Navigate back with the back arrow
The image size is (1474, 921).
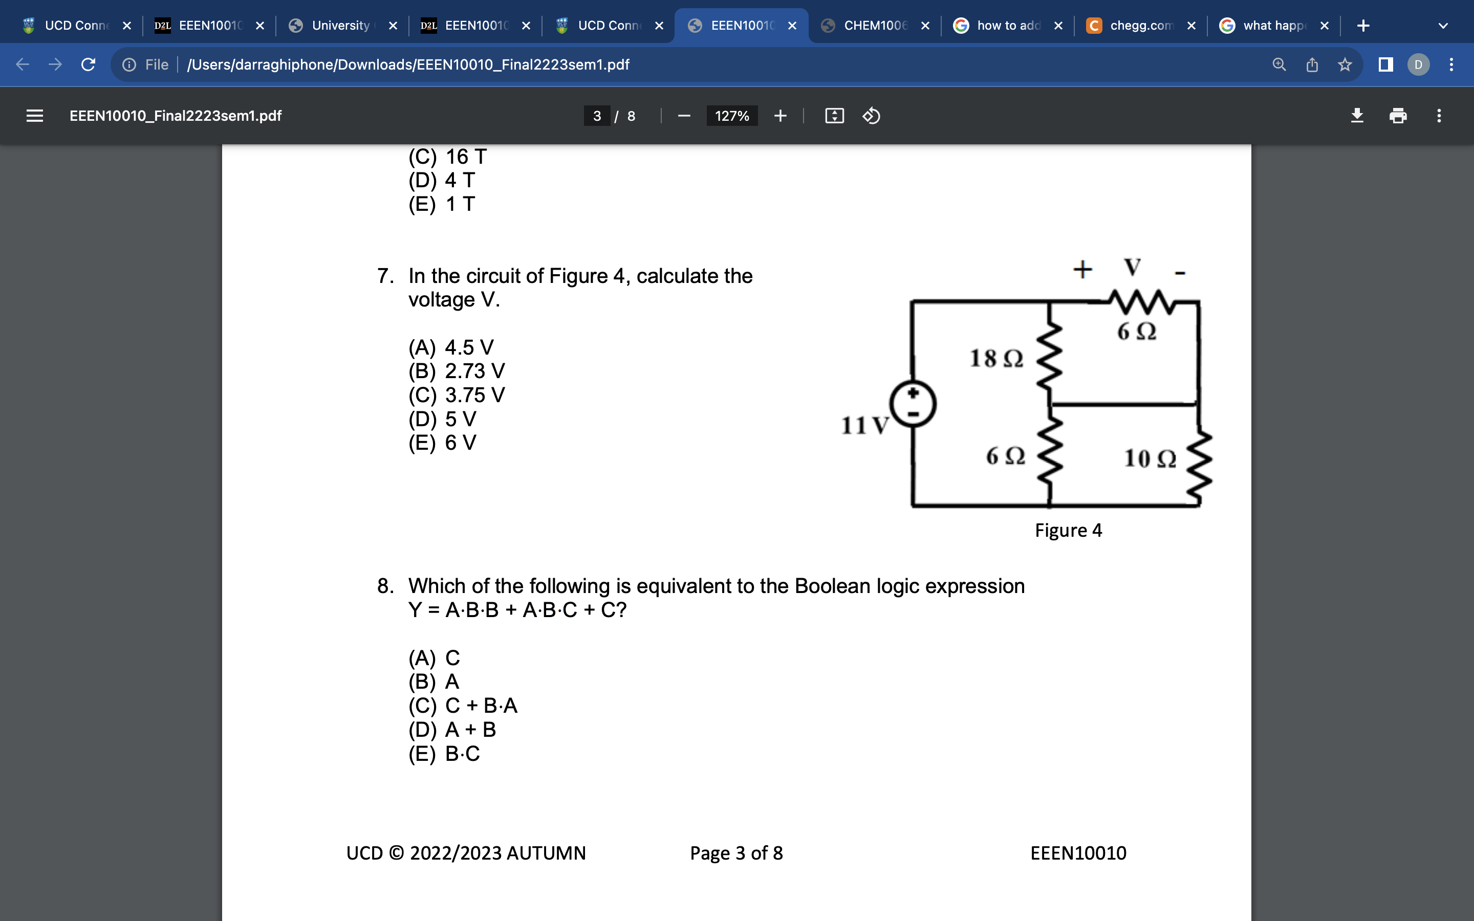tap(21, 64)
